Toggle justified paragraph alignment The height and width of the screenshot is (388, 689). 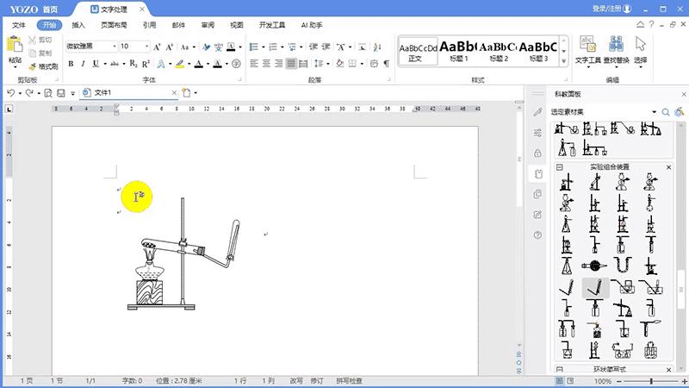tap(292, 64)
